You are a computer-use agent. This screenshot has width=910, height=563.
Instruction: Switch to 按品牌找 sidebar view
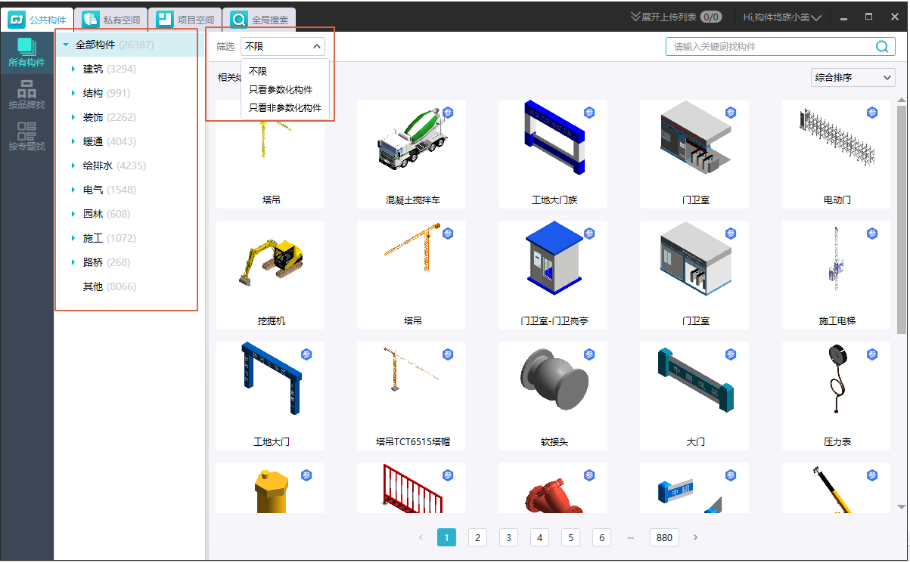point(26,94)
